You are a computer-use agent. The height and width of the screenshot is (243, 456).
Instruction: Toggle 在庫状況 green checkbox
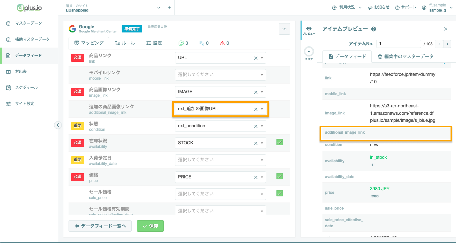[x=280, y=142]
